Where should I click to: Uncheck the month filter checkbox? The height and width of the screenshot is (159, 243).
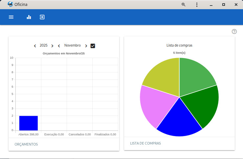[93, 46]
